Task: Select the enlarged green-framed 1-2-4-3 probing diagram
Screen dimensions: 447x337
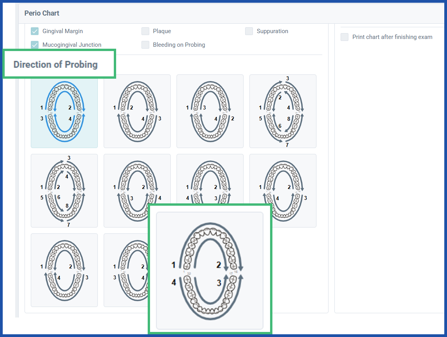Action: pos(210,269)
